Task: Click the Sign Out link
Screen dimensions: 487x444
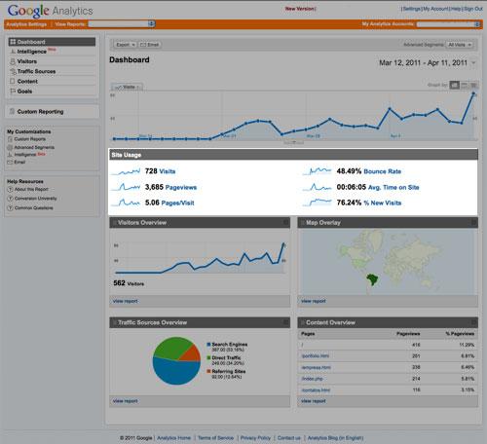Action: pyautogui.click(x=473, y=9)
